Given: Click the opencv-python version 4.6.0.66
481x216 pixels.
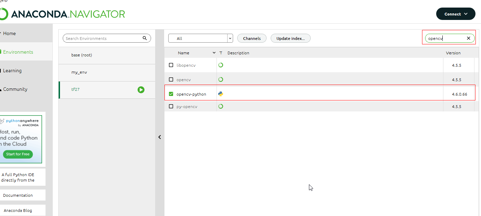Looking at the screenshot, I should 460,94.
